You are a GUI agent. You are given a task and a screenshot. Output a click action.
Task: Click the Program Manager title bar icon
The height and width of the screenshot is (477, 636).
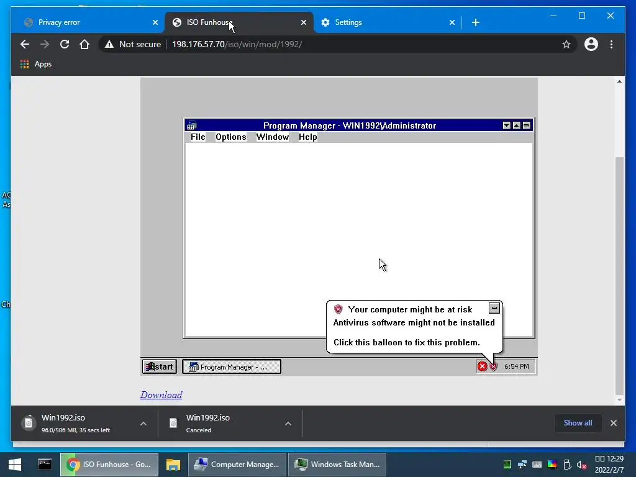point(191,125)
